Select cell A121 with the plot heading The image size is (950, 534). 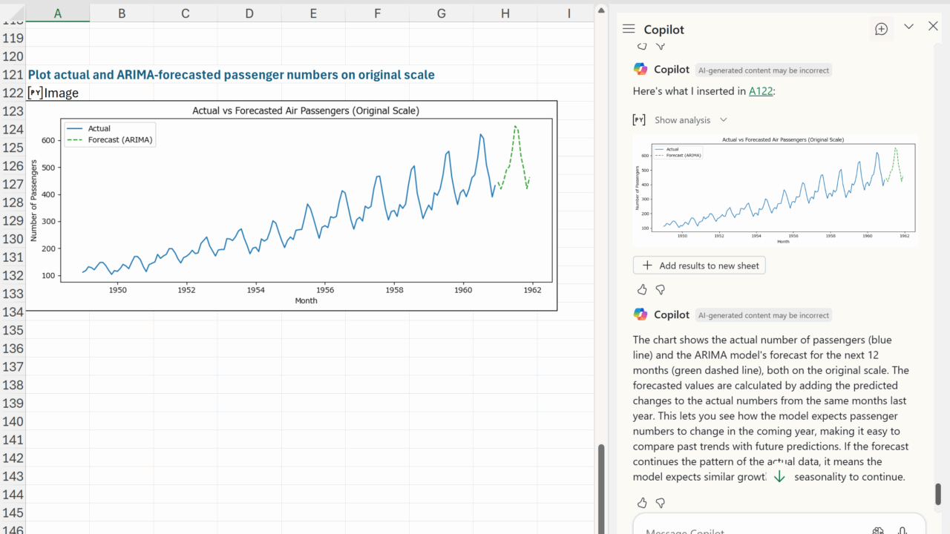pyautogui.click(x=58, y=75)
